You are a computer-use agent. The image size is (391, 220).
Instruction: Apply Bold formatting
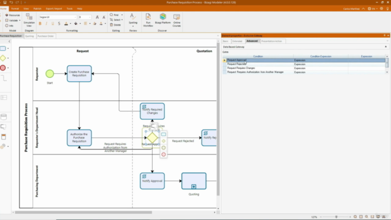pyautogui.click(x=40, y=24)
